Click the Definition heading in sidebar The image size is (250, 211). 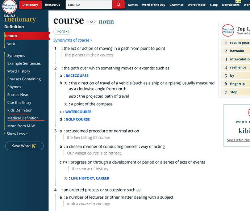click(x=14, y=26)
